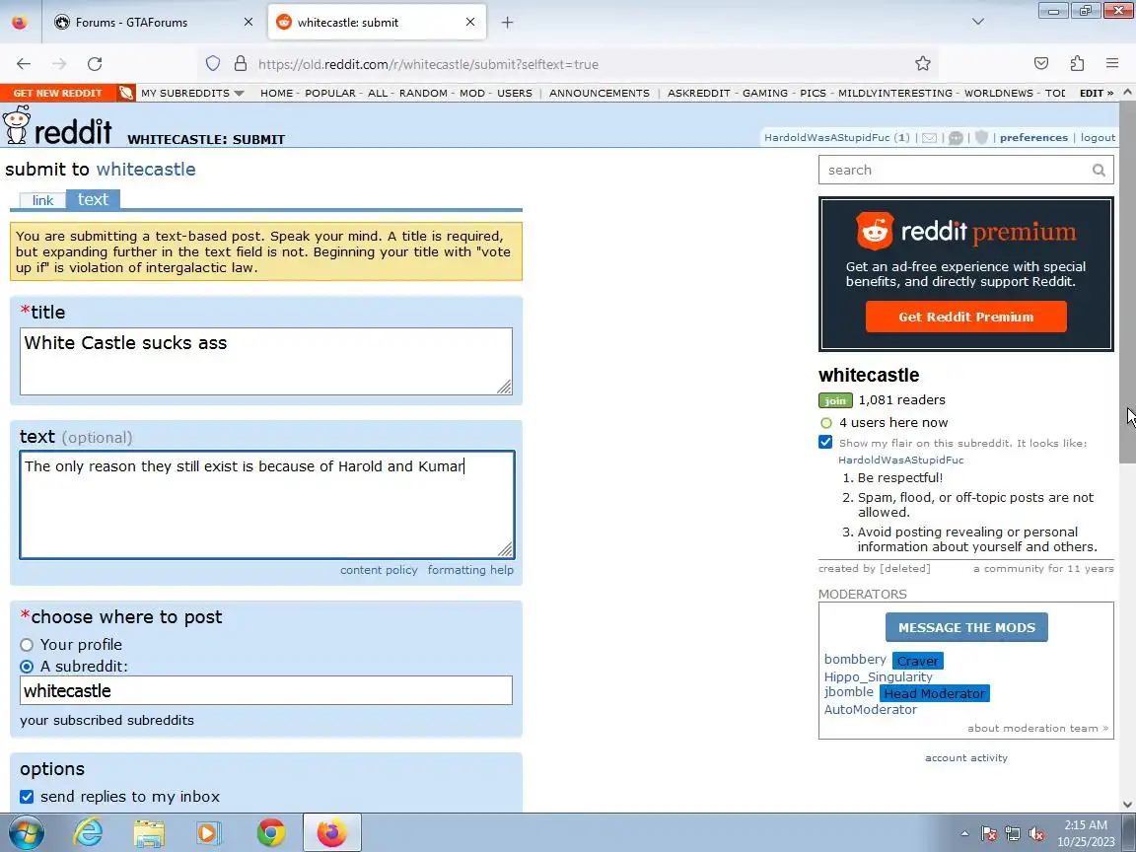Open the content policy link
Image resolution: width=1136 pixels, height=852 pixels.
click(379, 570)
